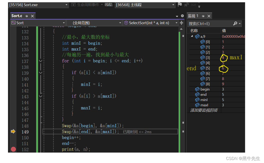Select the 监视 1 watch panel tab
This screenshot has height=163, width=264.
pyautogui.click(x=193, y=16)
